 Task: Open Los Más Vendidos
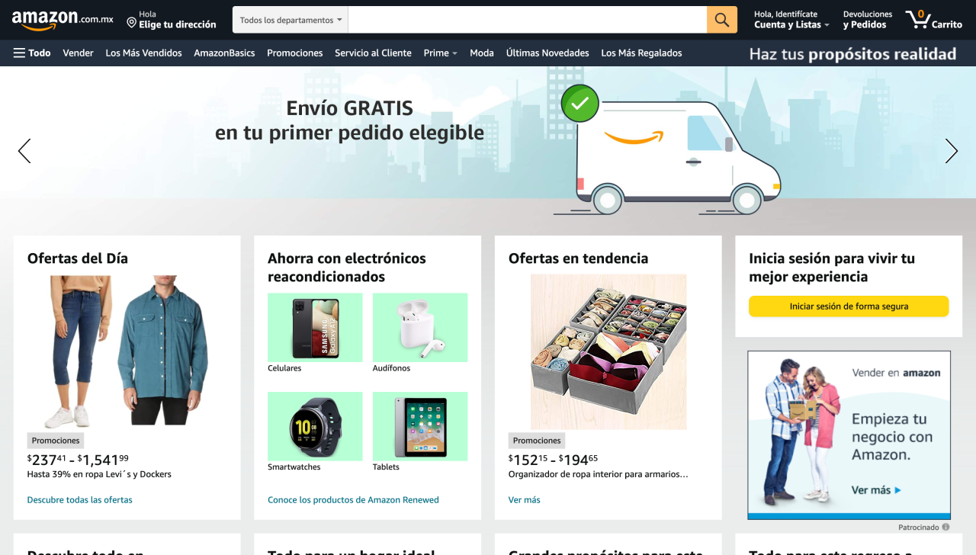point(143,53)
